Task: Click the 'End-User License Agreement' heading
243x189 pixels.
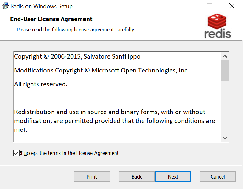Action: pos(51,19)
